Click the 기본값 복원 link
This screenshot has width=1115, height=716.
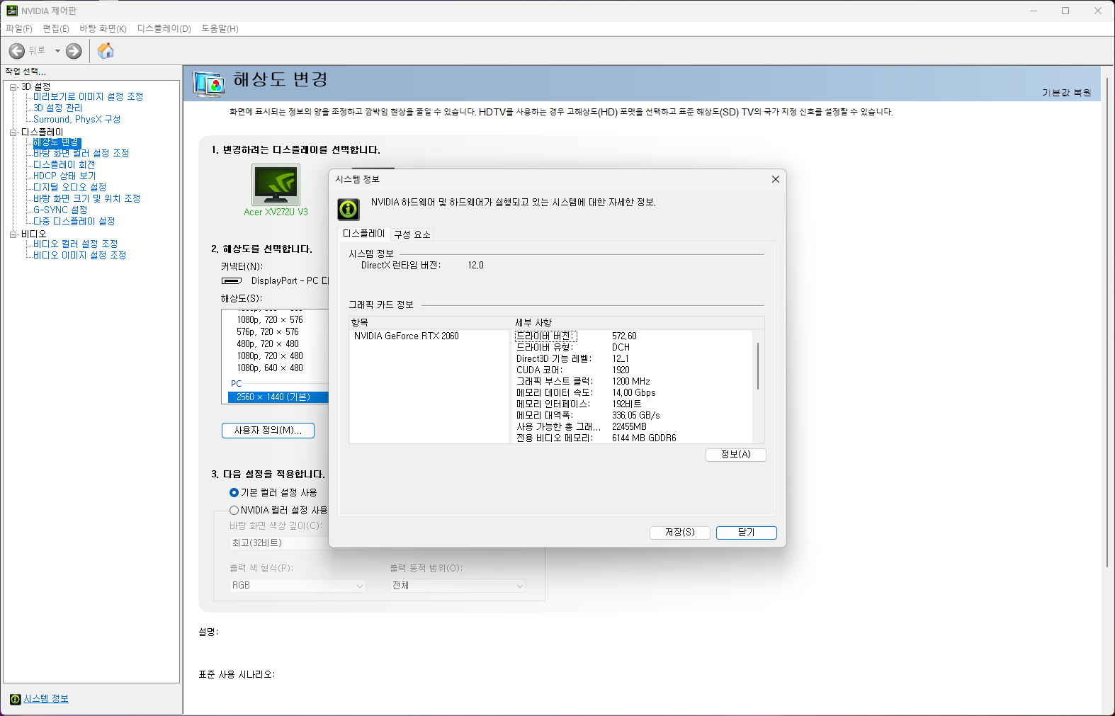click(x=1066, y=93)
